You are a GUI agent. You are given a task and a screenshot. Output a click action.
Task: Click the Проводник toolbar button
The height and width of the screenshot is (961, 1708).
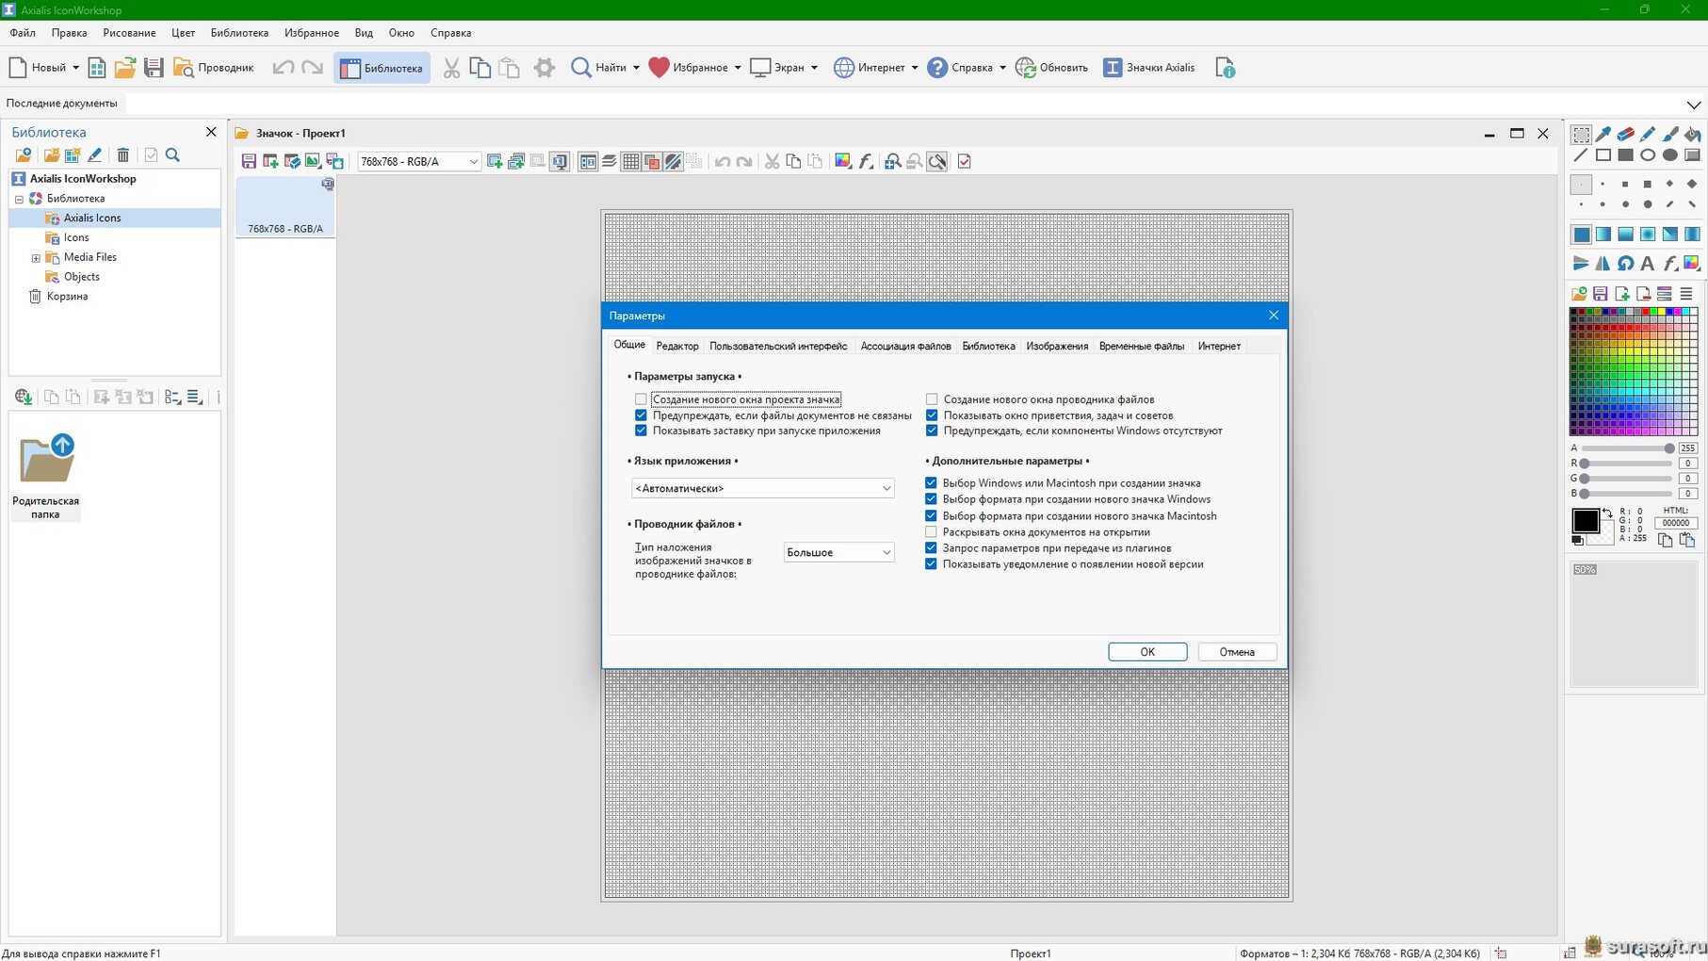click(215, 68)
